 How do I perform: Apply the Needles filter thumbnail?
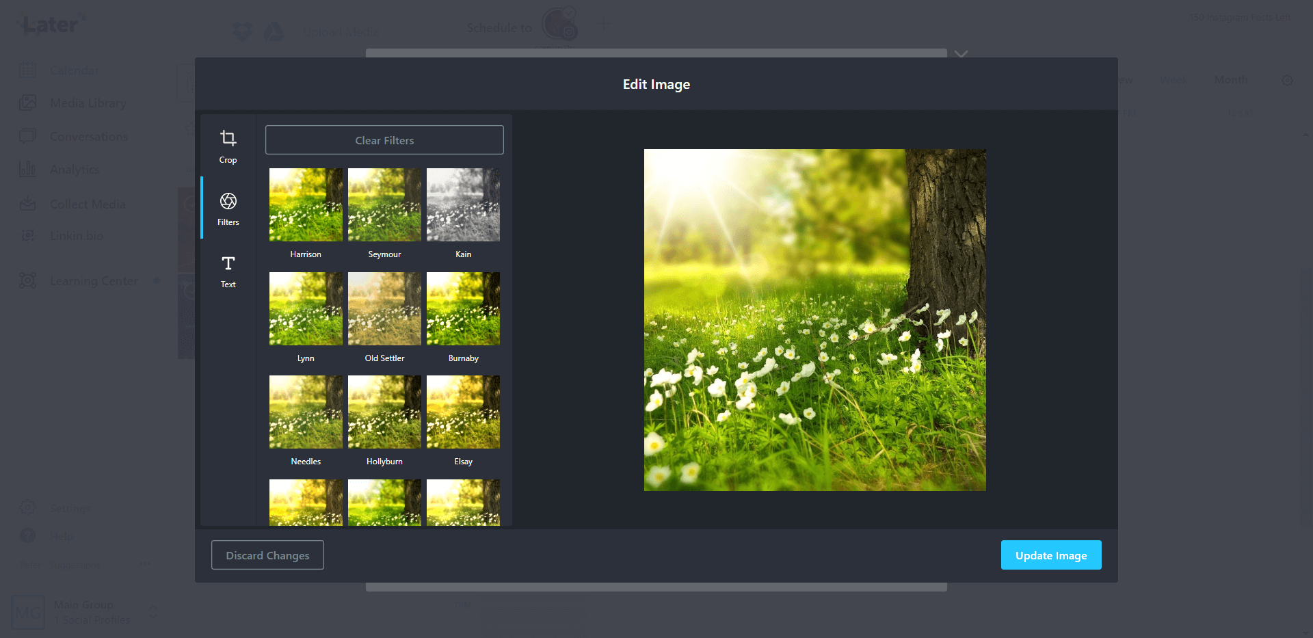[x=306, y=412]
